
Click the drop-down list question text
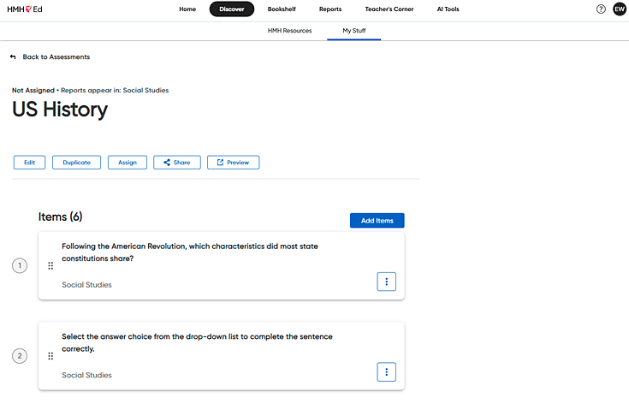click(x=197, y=342)
